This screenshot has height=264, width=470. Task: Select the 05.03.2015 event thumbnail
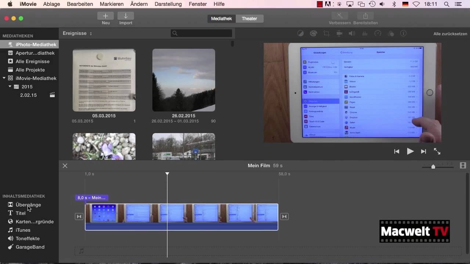click(104, 80)
